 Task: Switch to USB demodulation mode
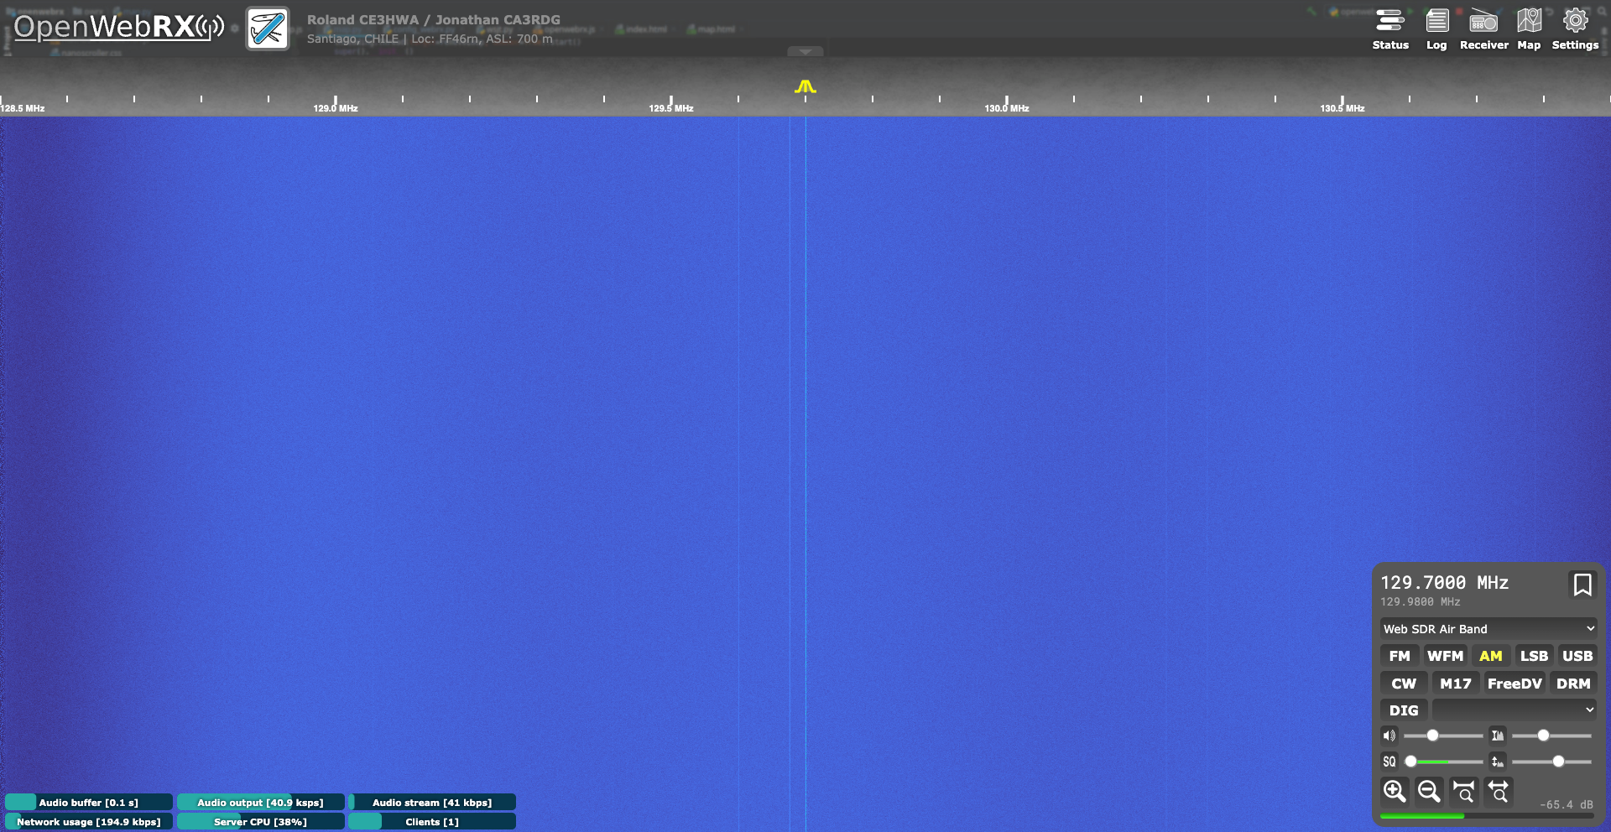(1577, 656)
